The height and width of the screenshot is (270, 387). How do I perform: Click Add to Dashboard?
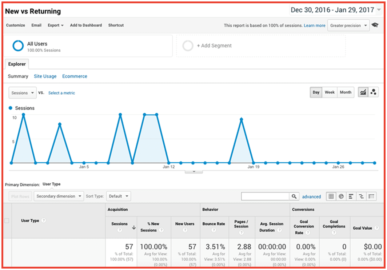click(86, 25)
